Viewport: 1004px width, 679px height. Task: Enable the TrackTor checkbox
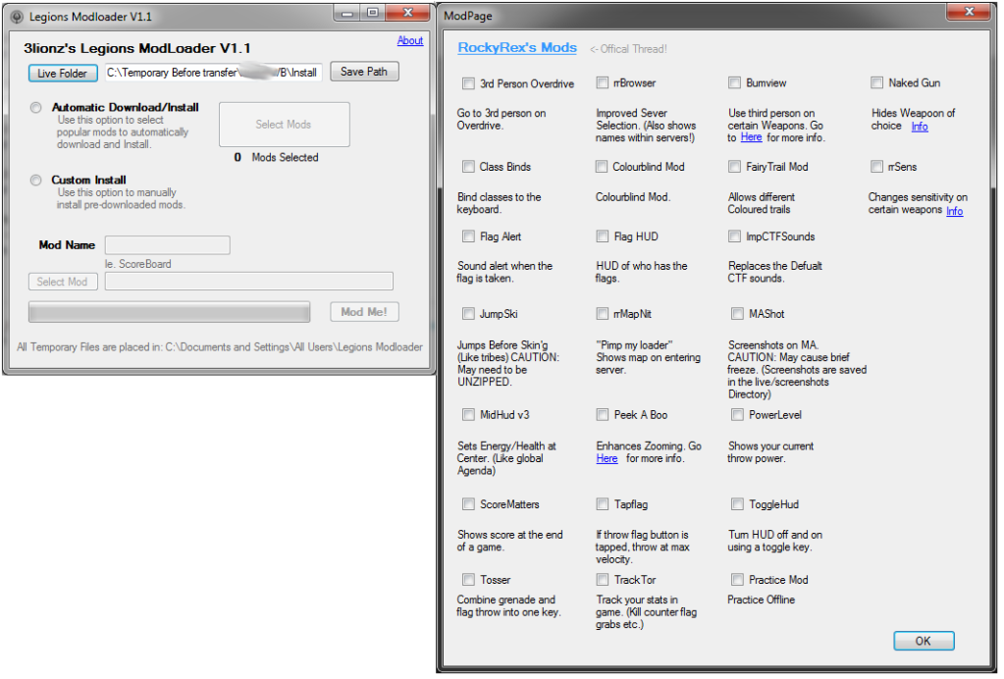[x=602, y=581]
